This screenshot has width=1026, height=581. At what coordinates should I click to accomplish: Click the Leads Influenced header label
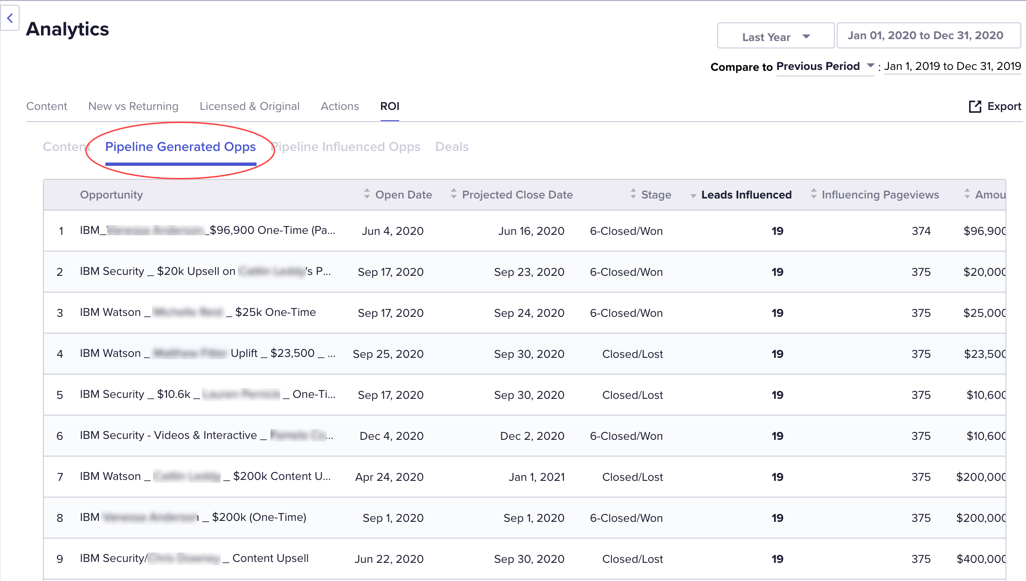[746, 195]
